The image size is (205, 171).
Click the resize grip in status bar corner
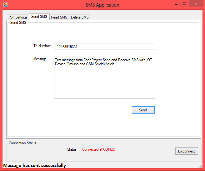click(201, 166)
